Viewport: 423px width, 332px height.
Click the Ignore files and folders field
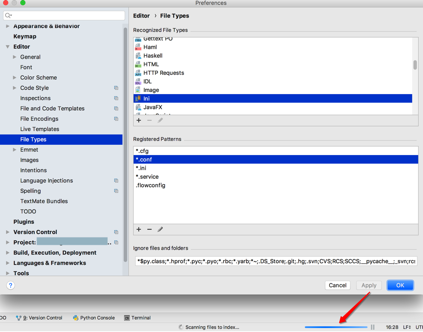pos(276,261)
